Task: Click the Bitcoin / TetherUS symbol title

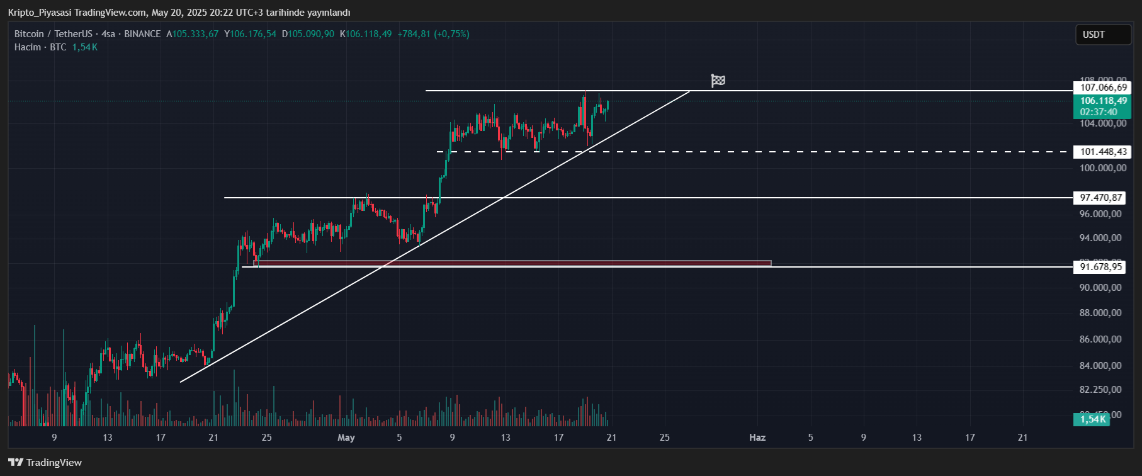Action: [54, 34]
